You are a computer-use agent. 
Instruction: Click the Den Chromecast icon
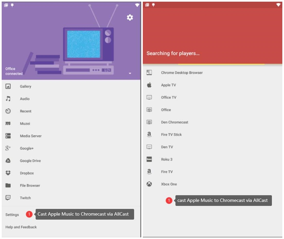click(x=149, y=122)
